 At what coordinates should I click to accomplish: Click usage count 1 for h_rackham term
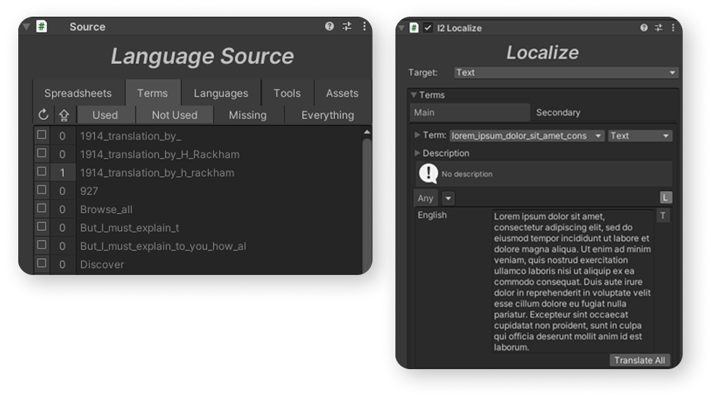pos(62,173)
